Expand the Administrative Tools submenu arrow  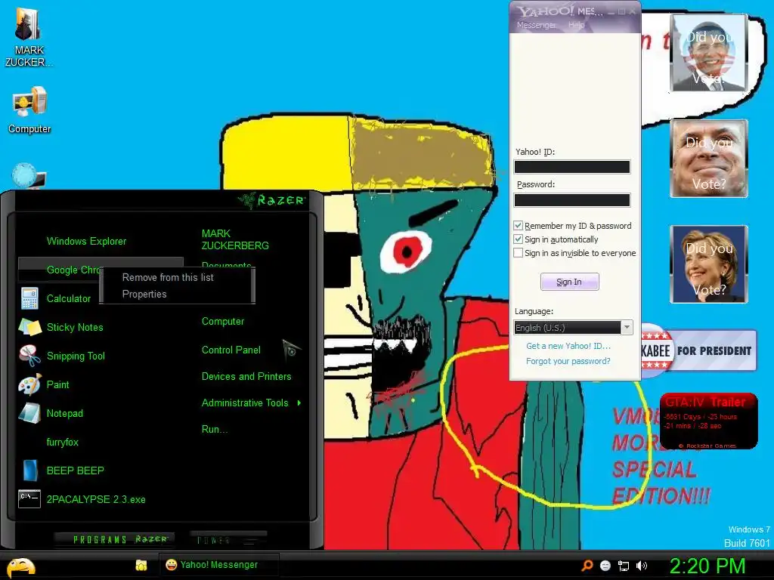(299, 403)
